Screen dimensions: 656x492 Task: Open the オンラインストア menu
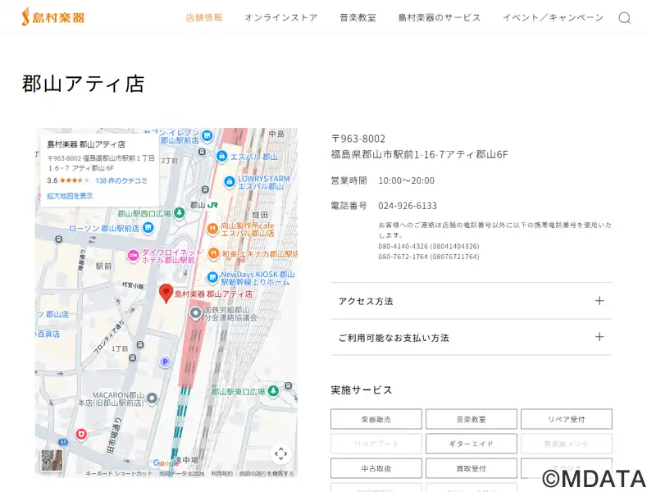coord(280,17)
